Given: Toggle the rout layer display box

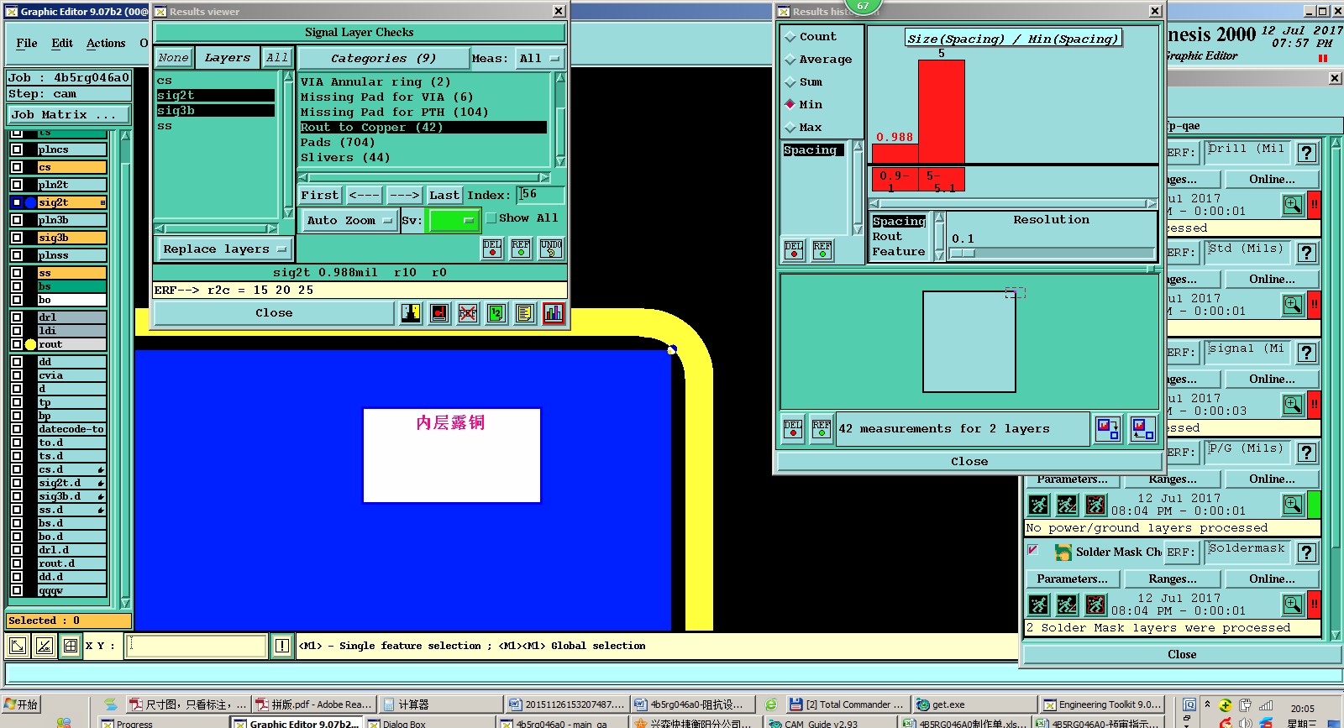Looking at the screenshot, I should pos(17,344).
